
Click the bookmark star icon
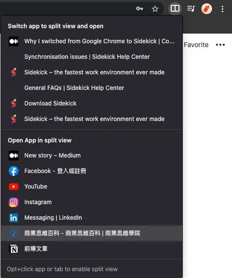[x=155, y=9]
